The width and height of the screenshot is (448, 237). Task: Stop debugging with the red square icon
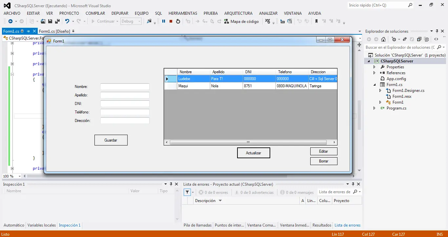click(171, 21)
